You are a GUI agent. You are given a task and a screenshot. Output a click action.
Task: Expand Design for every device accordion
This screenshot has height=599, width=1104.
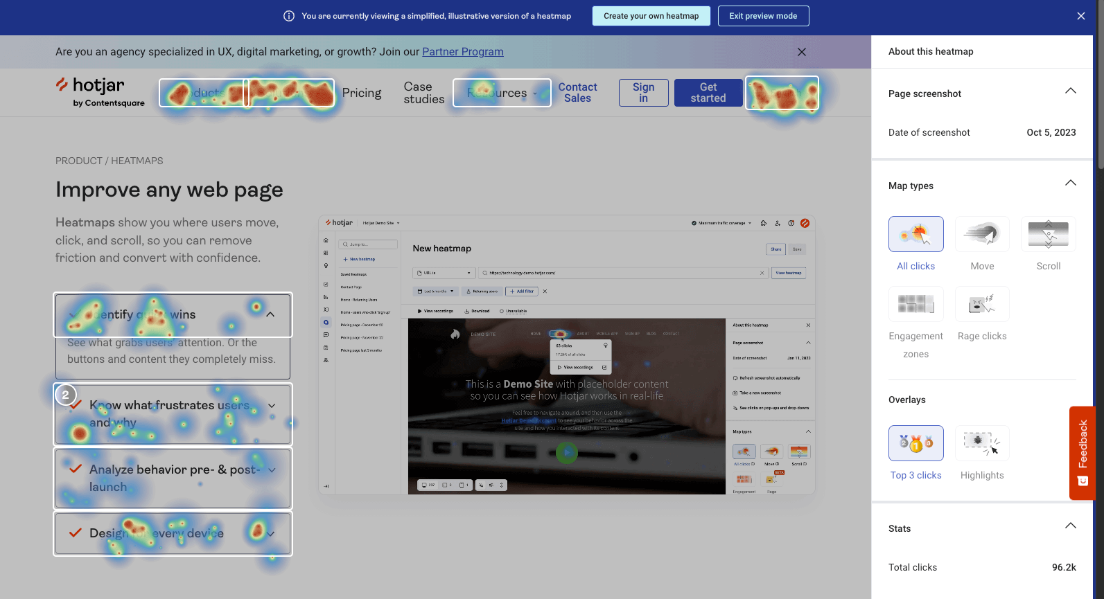pyautogui.click(x=271, y=534)
